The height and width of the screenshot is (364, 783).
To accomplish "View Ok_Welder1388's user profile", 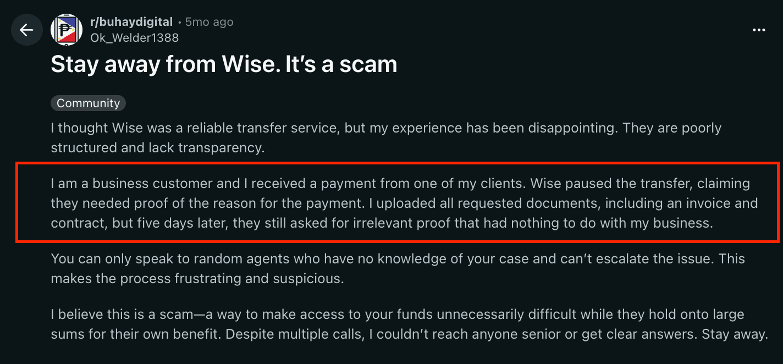I will pos(135,37).
